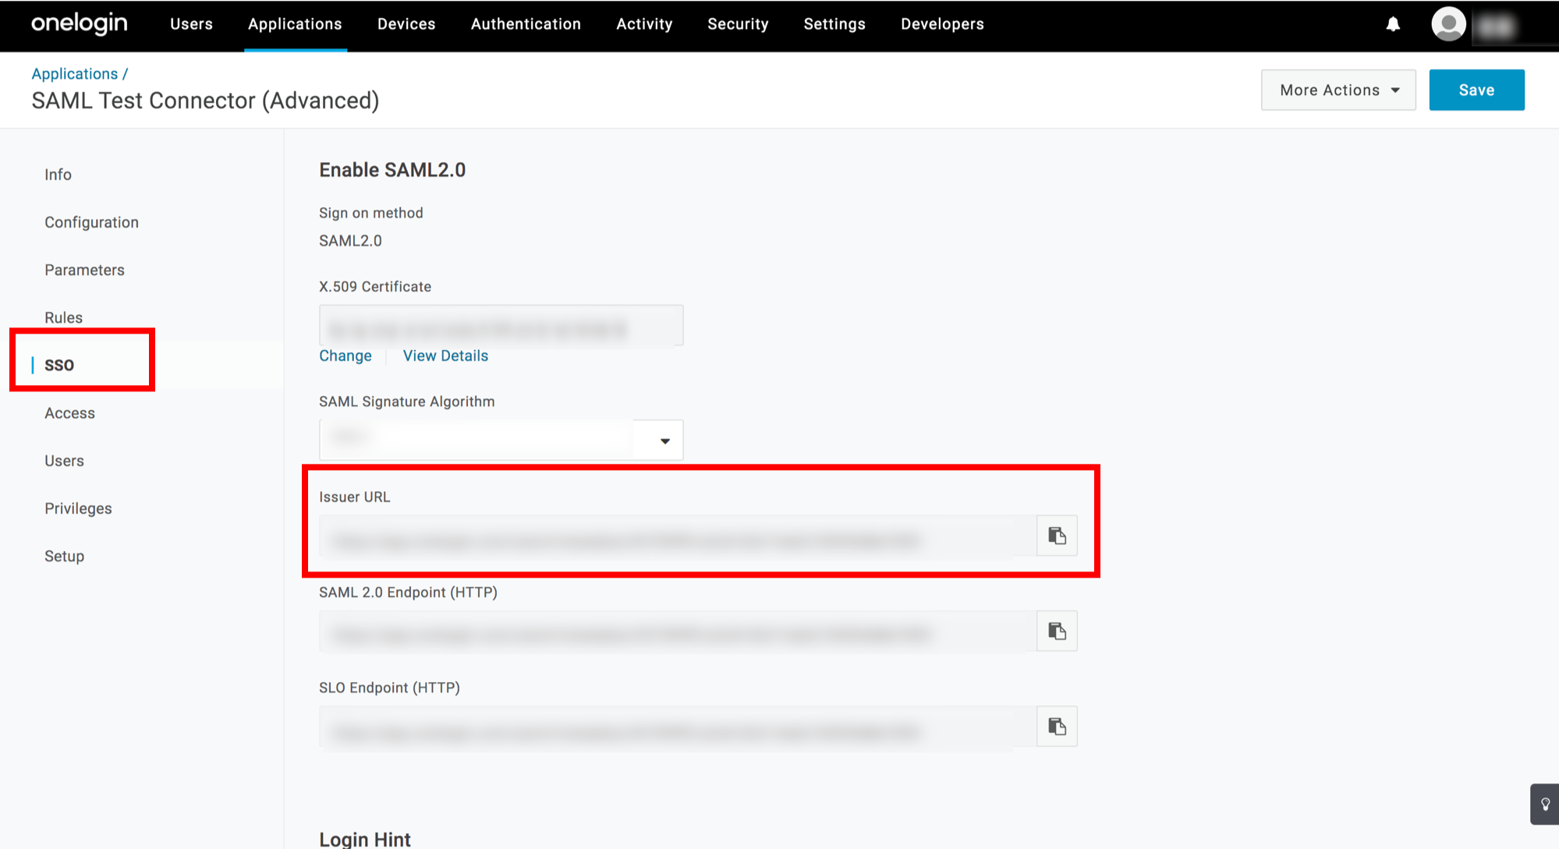Click the X.509 Certificate field
Viewport: 1559px width, 849px height.
pyautogui.click(x=501, y=325)
